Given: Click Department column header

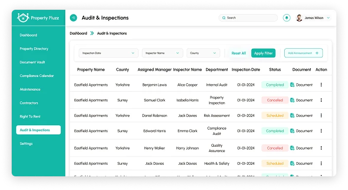Looking at the screenshot, I should click(x=217, y=70).
